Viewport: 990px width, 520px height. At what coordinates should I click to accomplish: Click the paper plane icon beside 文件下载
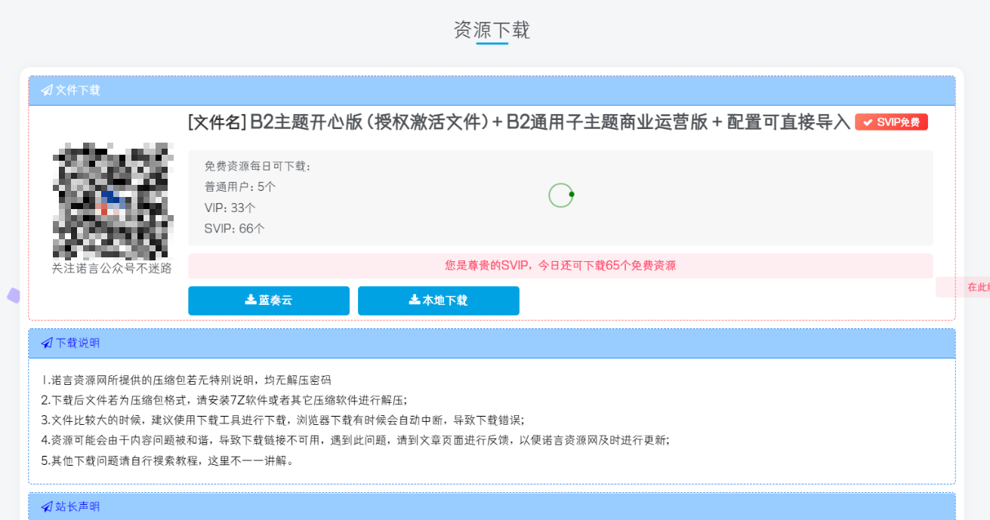pos(47,91)
